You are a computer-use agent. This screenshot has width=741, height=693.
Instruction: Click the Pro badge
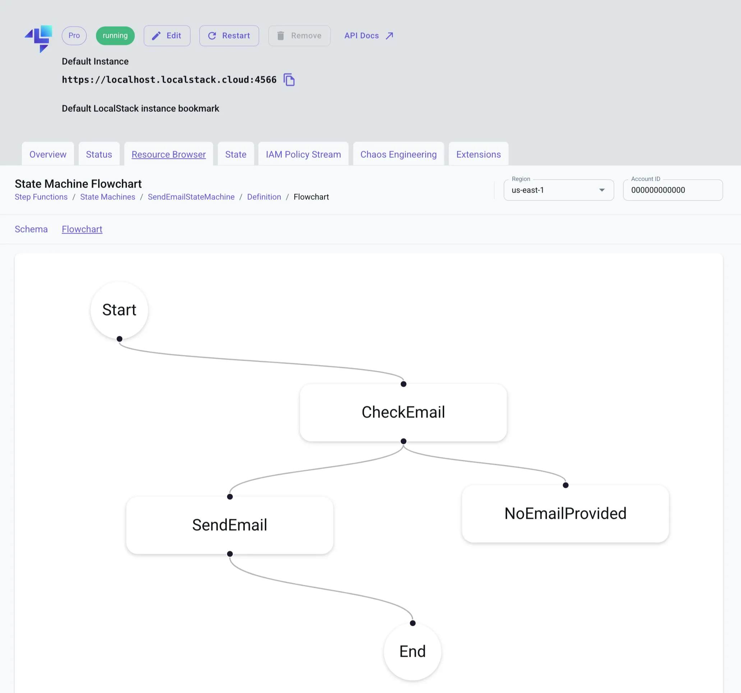pyautogui.click(x=74, y=36)
